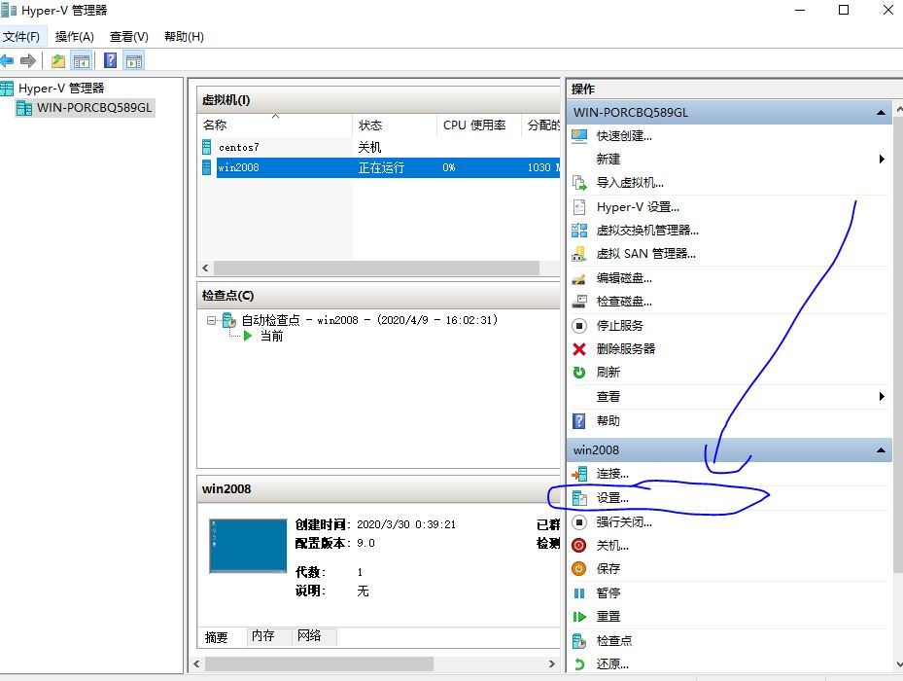Collapse the win2008 actions section
This screenshot has width=903, height=681.
pos(881,450)
